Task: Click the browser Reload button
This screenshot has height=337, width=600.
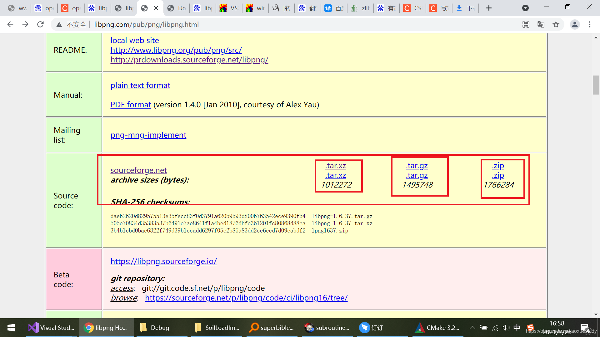Action: 40,24
